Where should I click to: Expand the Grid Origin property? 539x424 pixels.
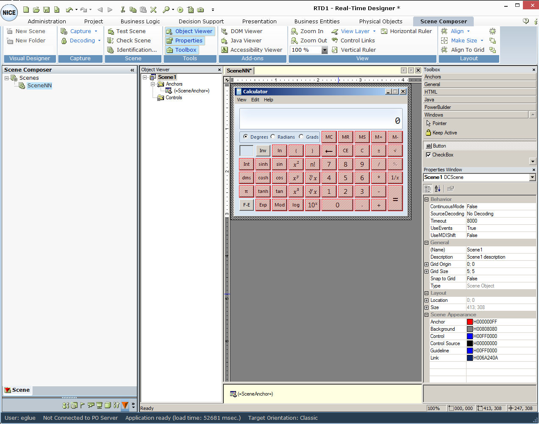point(427,264)
